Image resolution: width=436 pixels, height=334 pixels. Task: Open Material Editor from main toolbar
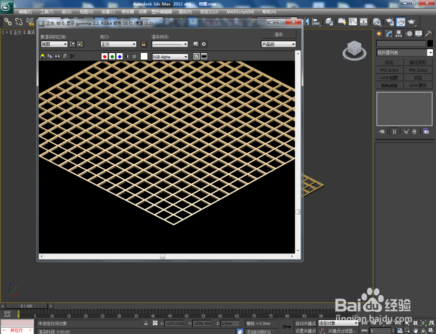click(x=377, y=22)
